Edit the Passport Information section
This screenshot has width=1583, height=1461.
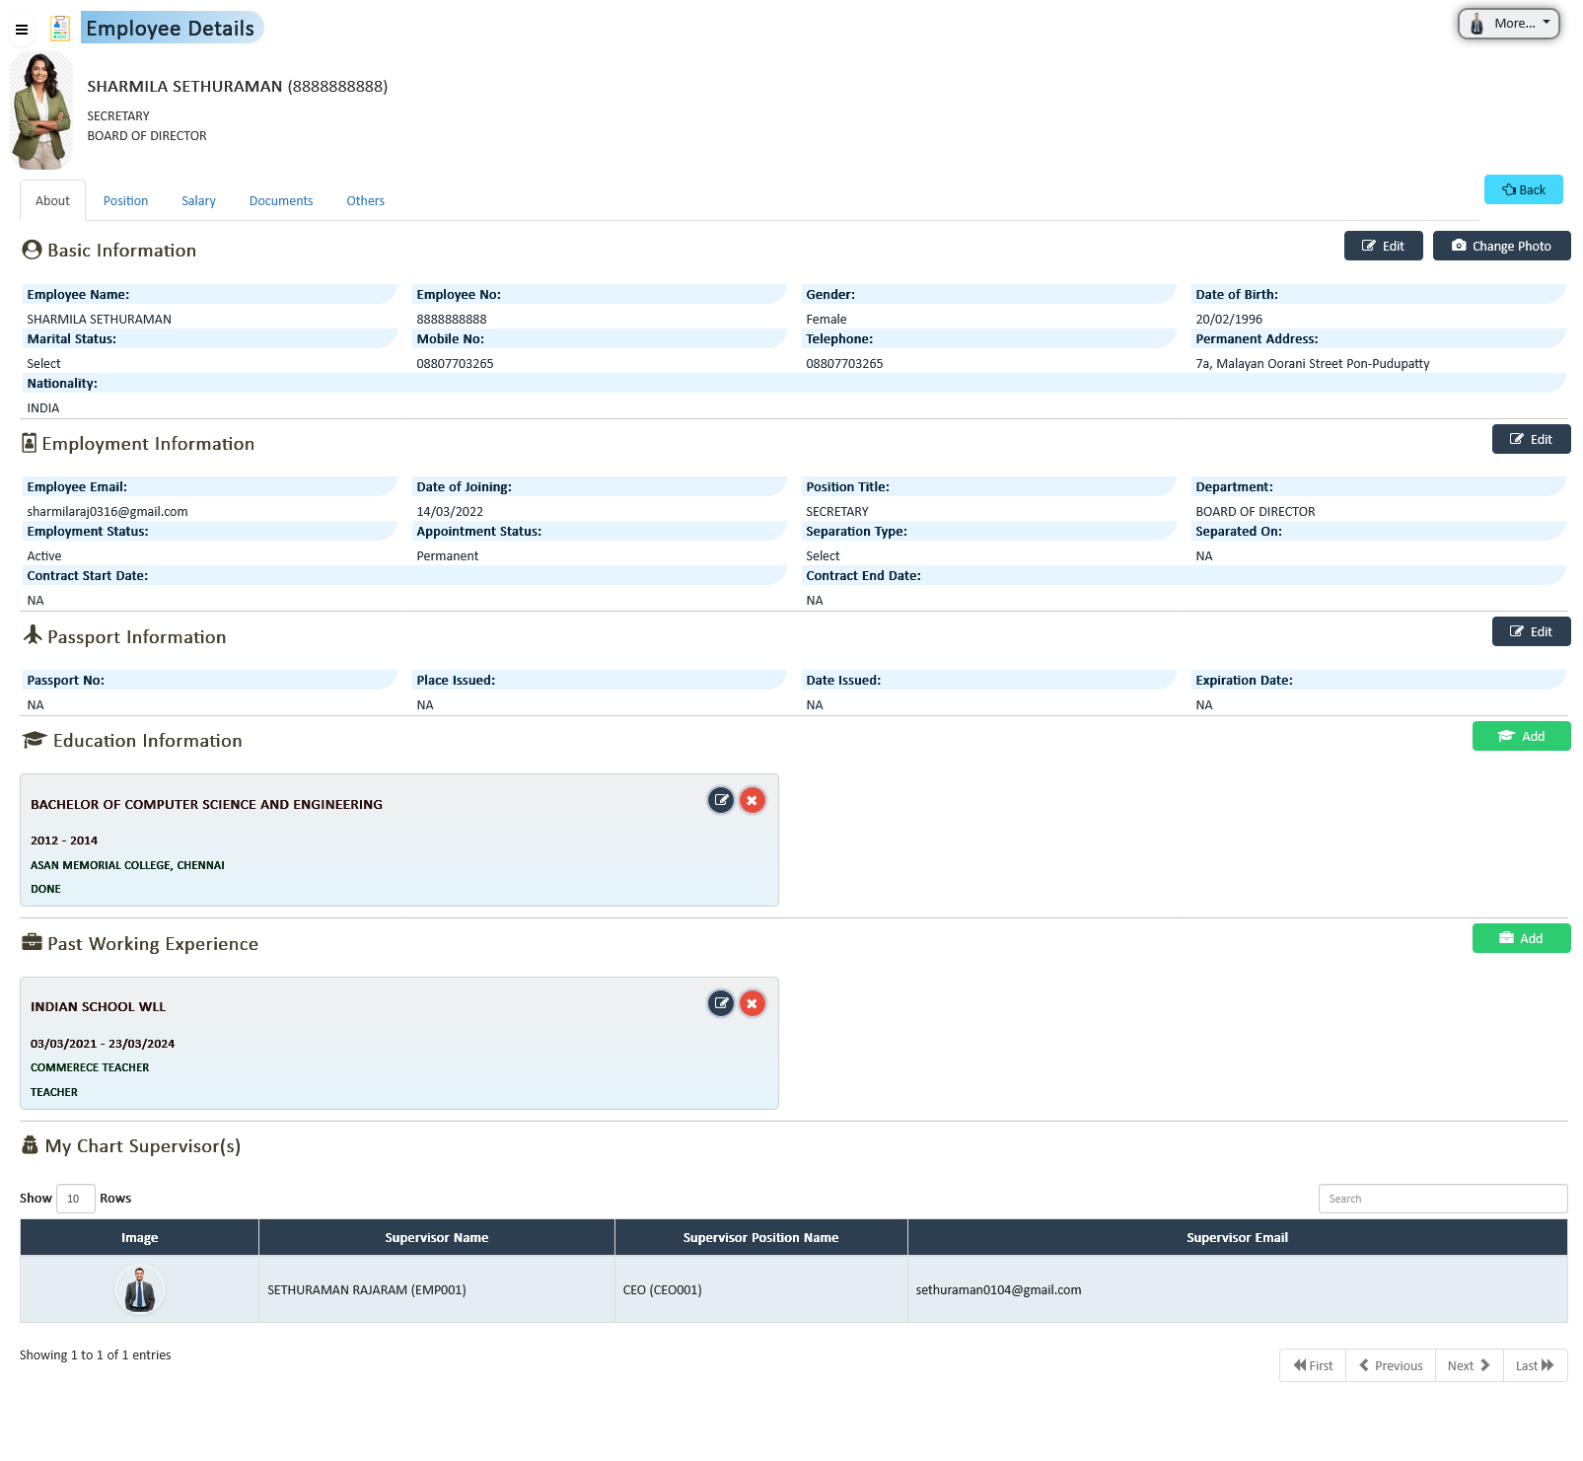pos(1531,631)
